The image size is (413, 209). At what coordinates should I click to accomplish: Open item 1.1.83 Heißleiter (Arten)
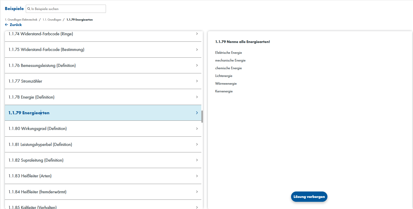pyautogui.click(x=103, y=176)
